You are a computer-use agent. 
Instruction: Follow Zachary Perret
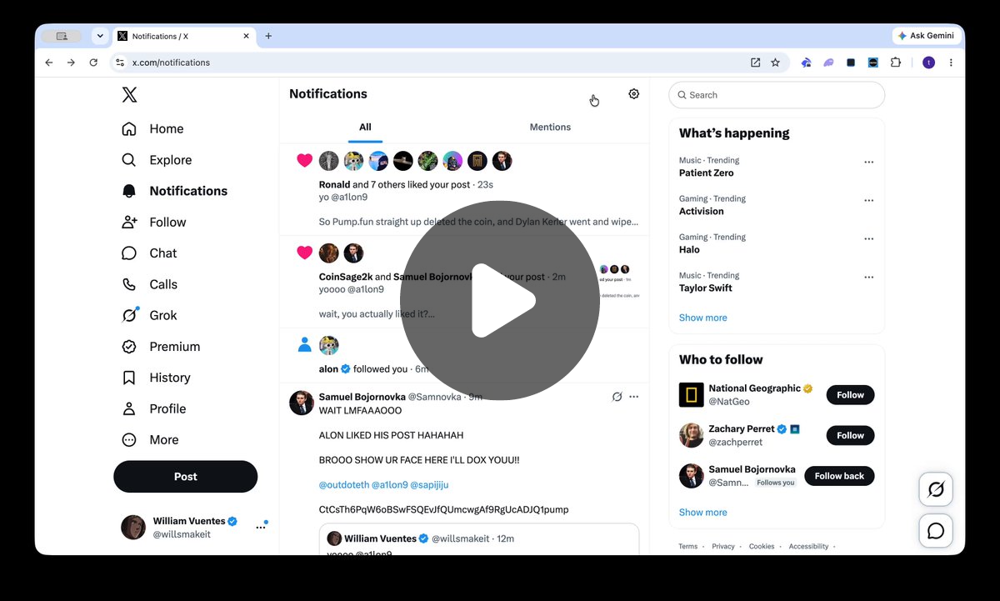pyautogui.click(x=850, y=435)
